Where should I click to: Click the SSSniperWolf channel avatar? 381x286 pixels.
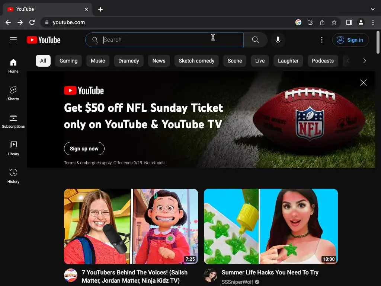(211, 275)
